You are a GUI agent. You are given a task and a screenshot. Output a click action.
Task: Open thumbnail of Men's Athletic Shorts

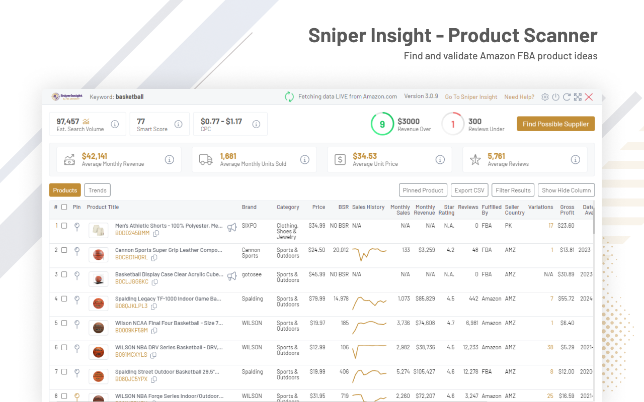(99, 230)
